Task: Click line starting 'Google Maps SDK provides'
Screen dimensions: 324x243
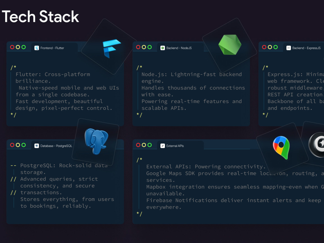Action: (235, 173)
